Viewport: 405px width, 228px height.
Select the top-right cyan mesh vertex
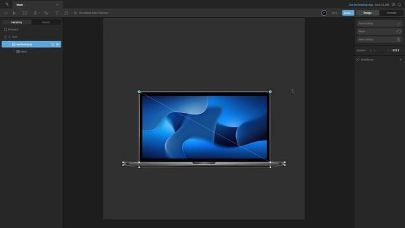[270, 92]
